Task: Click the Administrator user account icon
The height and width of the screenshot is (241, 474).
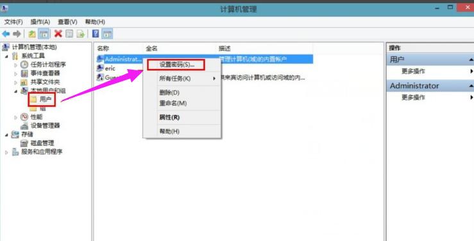Action: click(x=100, y=59)
